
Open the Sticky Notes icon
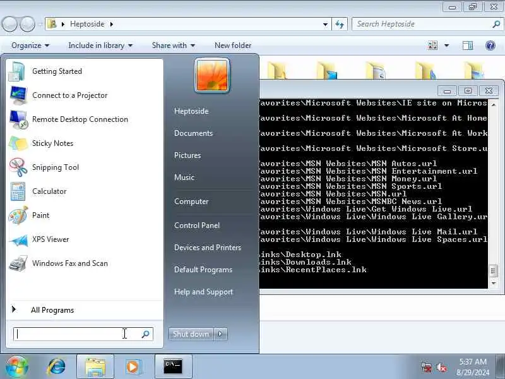(18, 143)
